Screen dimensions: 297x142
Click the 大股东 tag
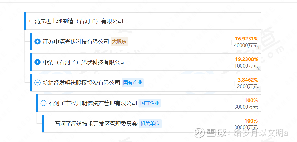119,42
